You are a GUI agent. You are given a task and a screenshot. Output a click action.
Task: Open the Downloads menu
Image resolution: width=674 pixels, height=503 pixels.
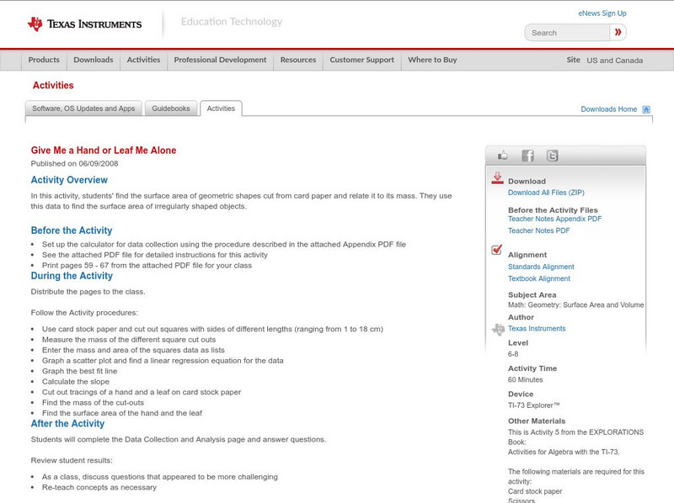[x=94, y=60]
